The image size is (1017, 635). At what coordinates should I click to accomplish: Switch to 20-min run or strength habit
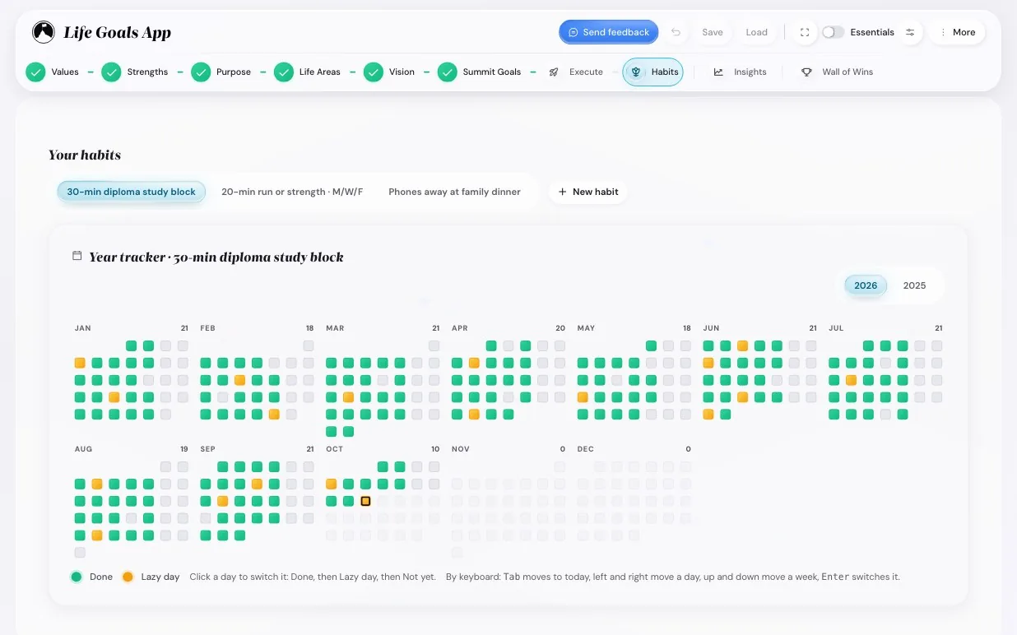(292, 192)
